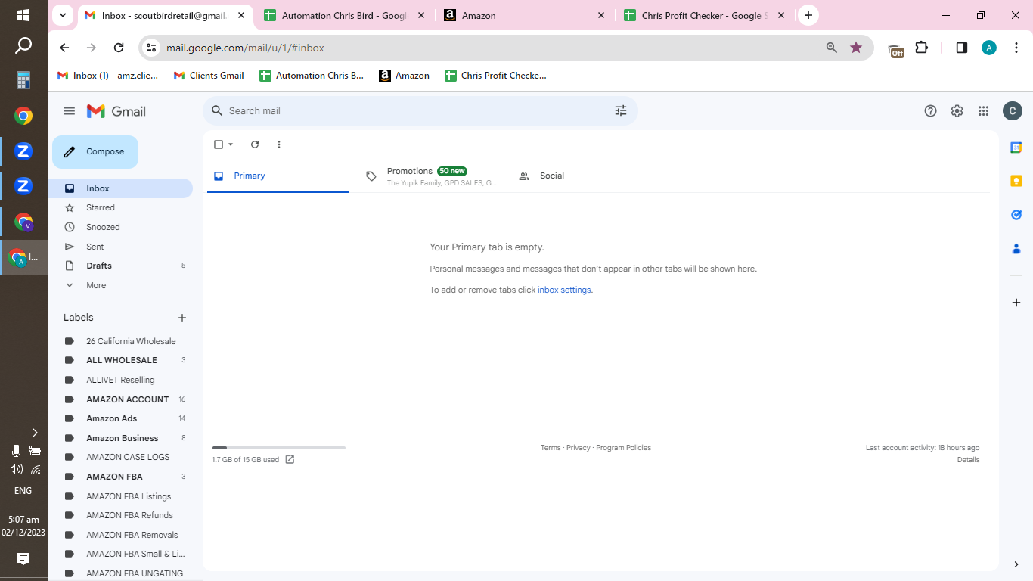This screenshot has width=1033, height=581.
Task: Click the Gmail logo
Action: pyautogui.click(x=116, y=111)
